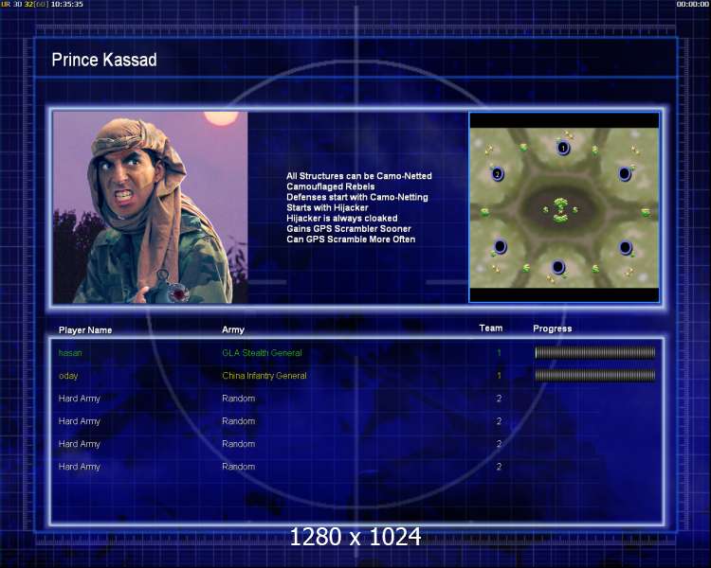
Task: Click 'Starts with Hijacker' line
Action: 327,207
